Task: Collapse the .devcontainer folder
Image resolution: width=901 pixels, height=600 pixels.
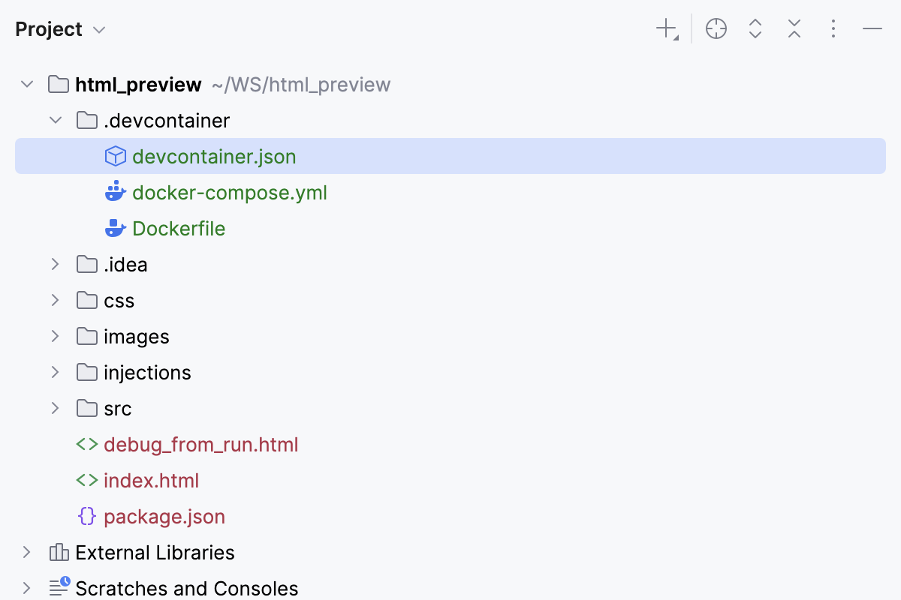Action: click(x=55, y=120)
